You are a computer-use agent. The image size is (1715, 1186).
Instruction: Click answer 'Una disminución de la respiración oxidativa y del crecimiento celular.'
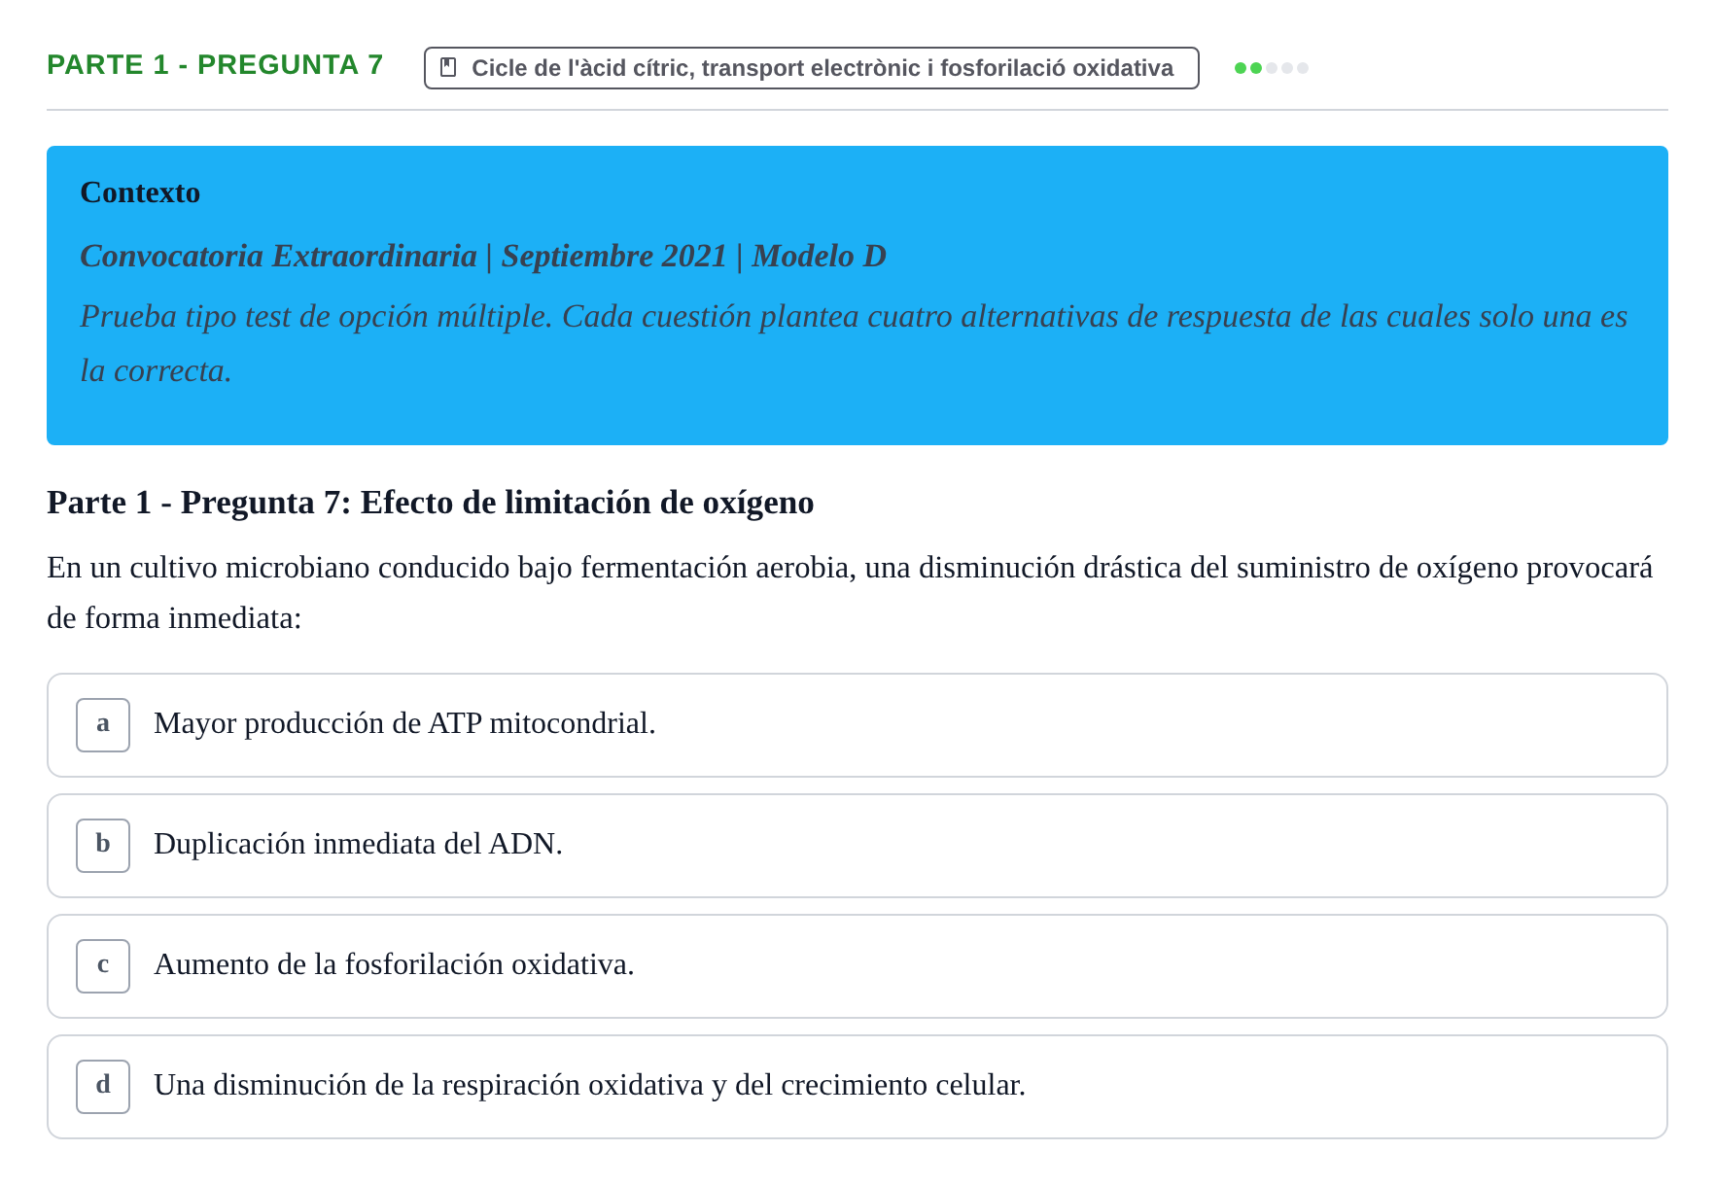589,1085
